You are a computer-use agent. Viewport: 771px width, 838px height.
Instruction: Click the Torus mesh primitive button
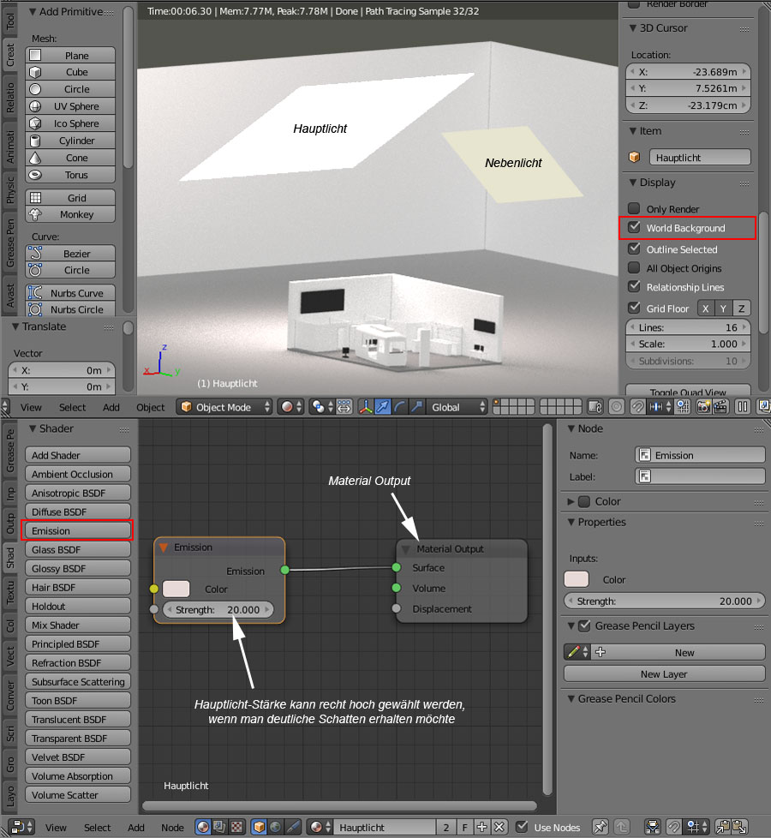click(71, 175)
